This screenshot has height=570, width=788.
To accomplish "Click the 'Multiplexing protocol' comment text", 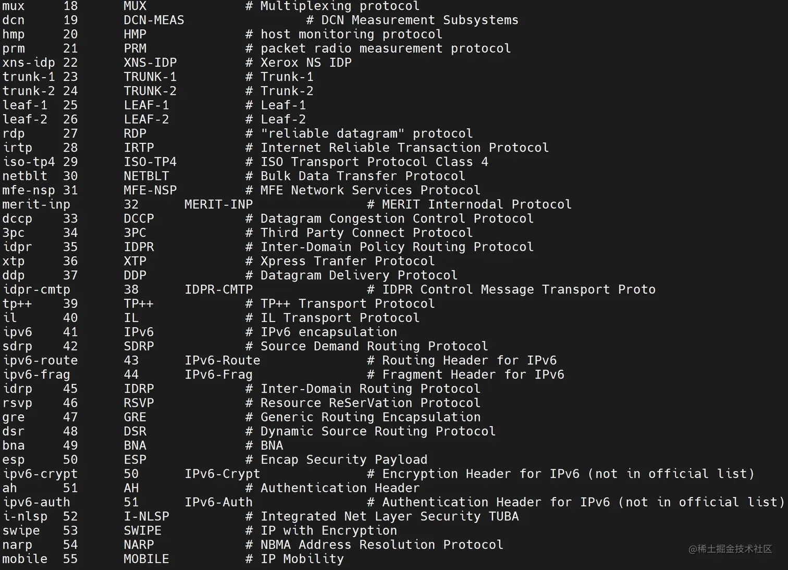I will click(x=340, y=6).
